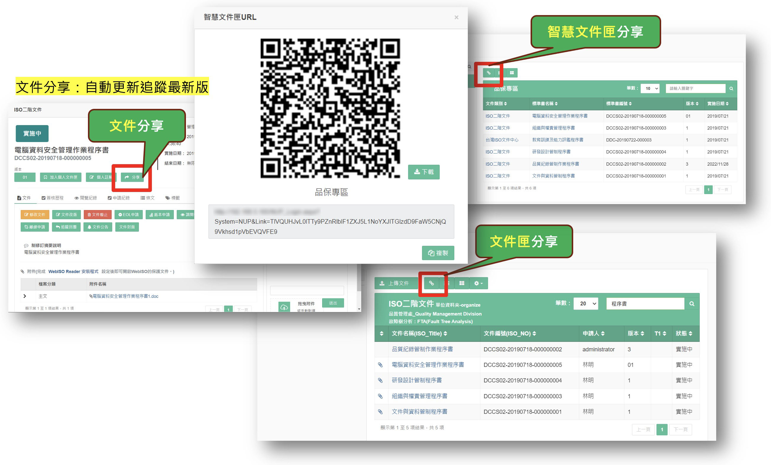Switch to the 閱覽紀錄 tab
Image resolution: width=771 pixels, height=465 pixels.
point(86,198)
